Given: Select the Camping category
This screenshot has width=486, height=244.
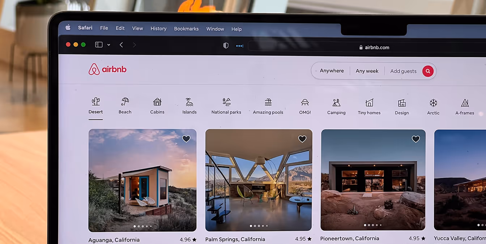Looking at the screenshot, I should [x=336, y=107].
